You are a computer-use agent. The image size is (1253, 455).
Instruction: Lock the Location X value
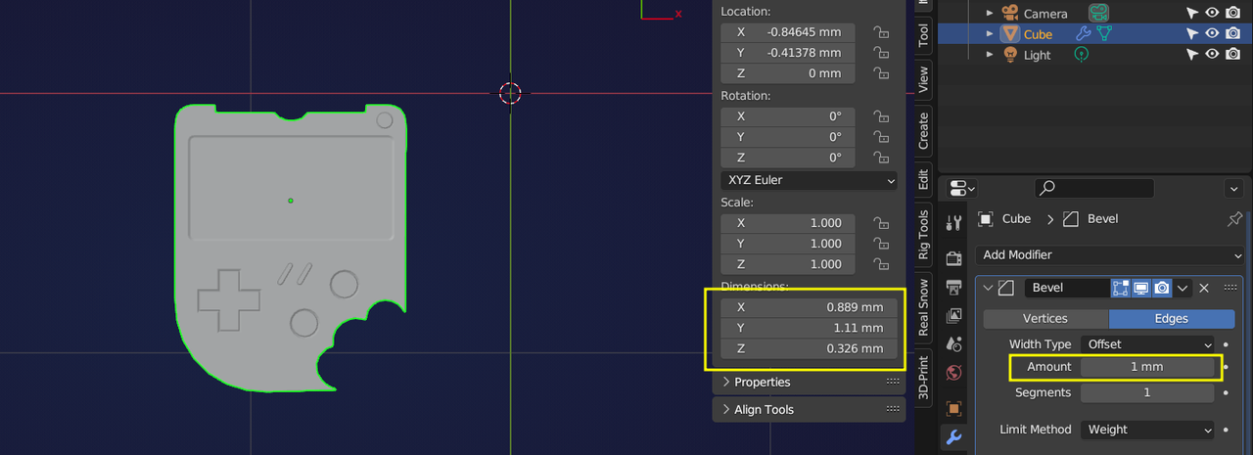click(881, 32)
